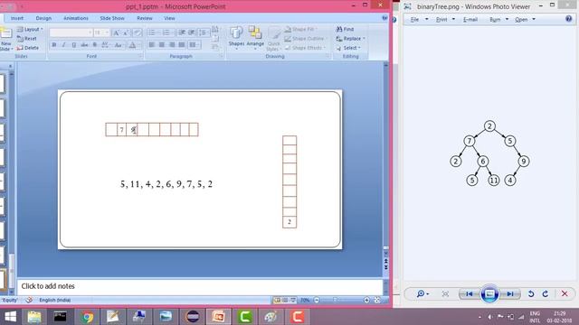Open Font Color picker
Viewport: 579px width, 325px height.
[x=133, y=45]
